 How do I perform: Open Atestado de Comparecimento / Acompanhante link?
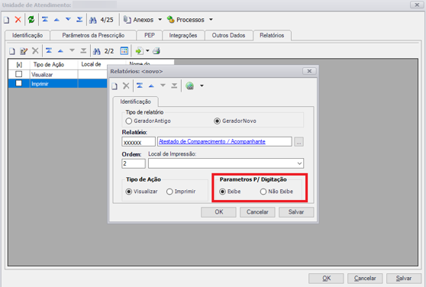212,141
